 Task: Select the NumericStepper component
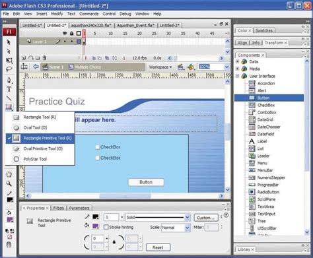[x=267, y=177]
